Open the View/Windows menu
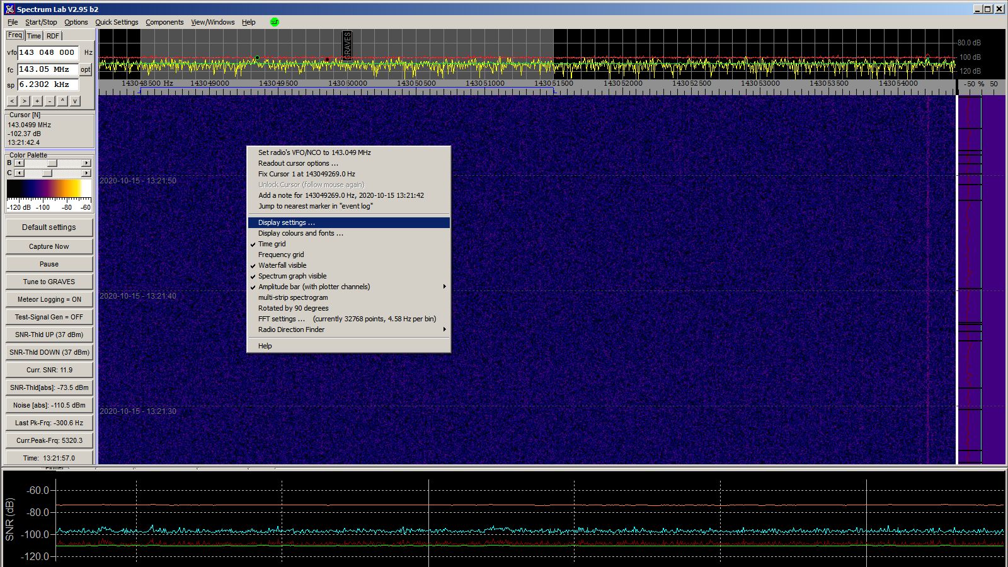Viewport: 1008px width, 567px height. [213, 22]
